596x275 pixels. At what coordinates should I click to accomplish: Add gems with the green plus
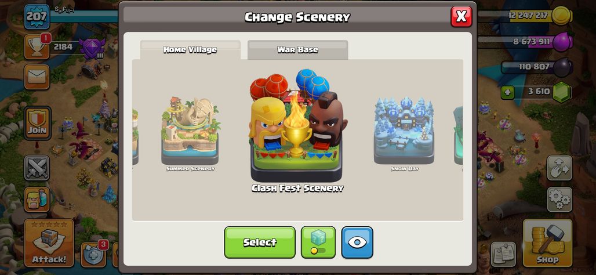click(x=507, y=92)
